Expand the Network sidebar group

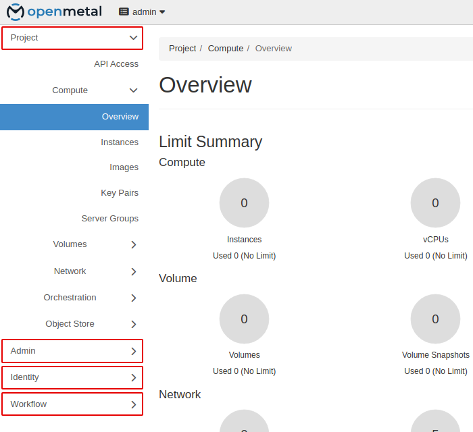[74, 271]
